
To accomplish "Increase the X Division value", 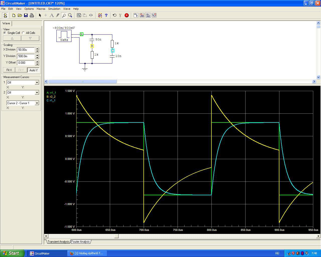I will point(37,48).
